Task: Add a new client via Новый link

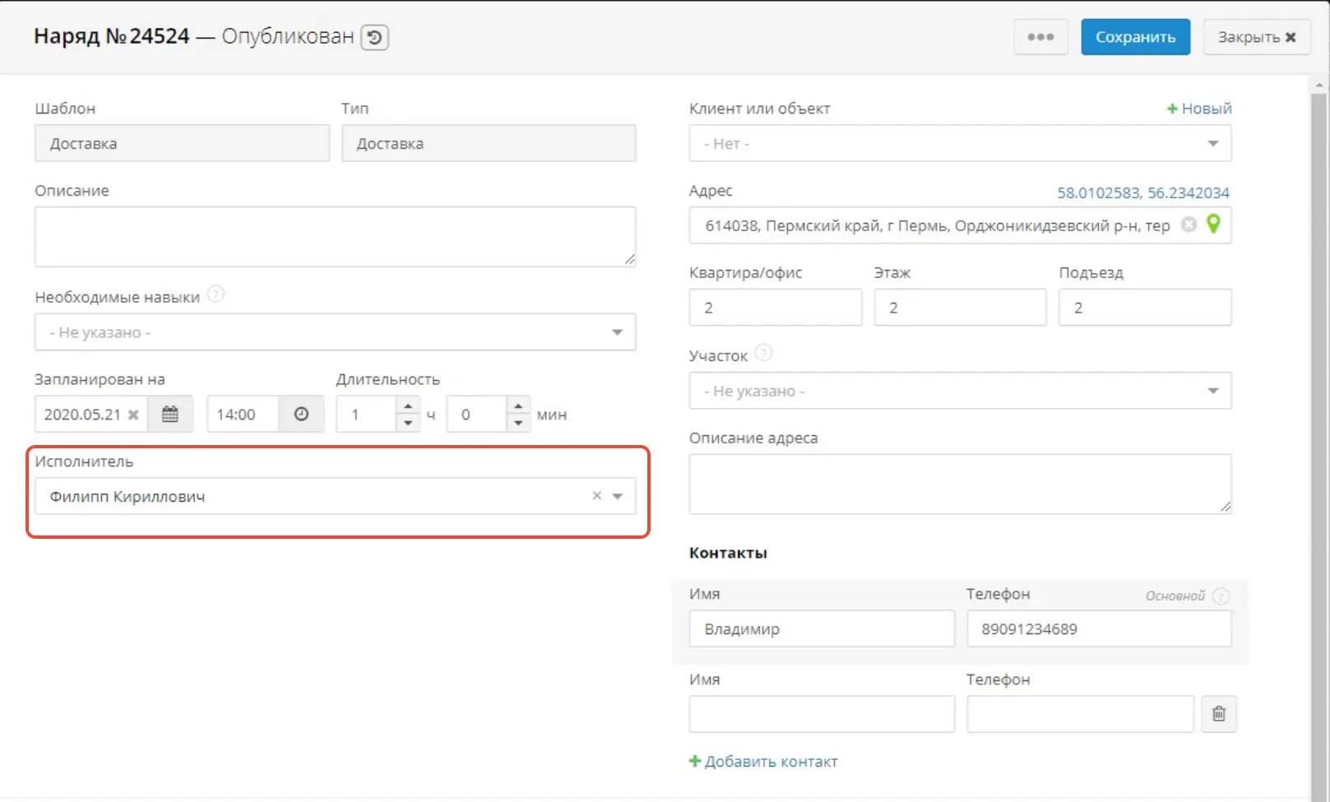Action: pyautogui.click(x=1199, y=109)
